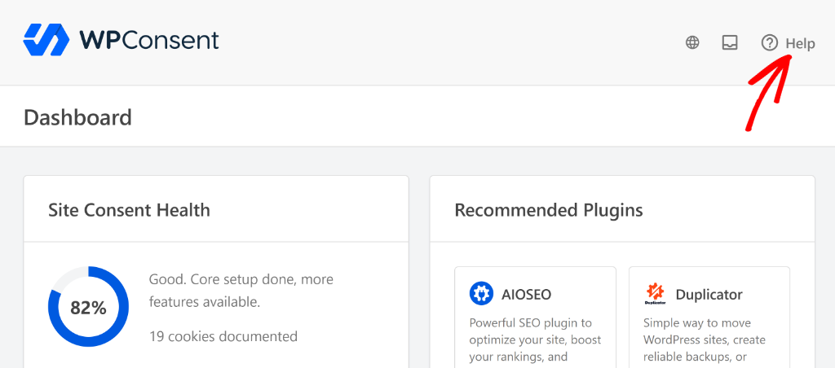The width and height of the screenshot is (835, 368).
Task: Click the WPConsent logo icon
Action: tap(46, 40)
